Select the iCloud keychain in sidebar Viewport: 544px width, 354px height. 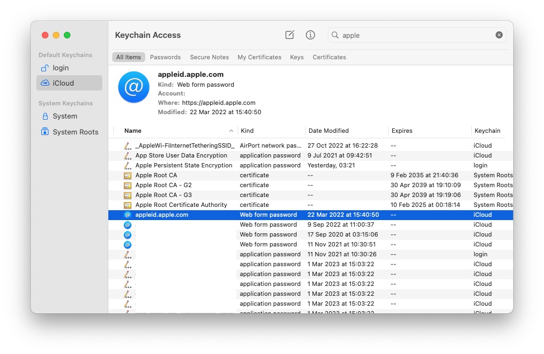click(x=63, y=83)
